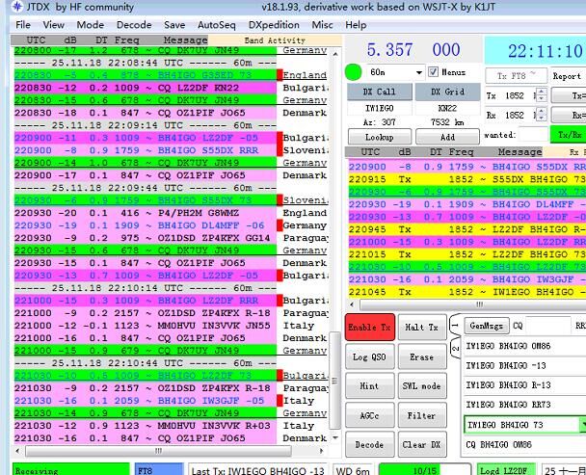Adjust the Tx frequency 1852 stepper

pos(541,95)
